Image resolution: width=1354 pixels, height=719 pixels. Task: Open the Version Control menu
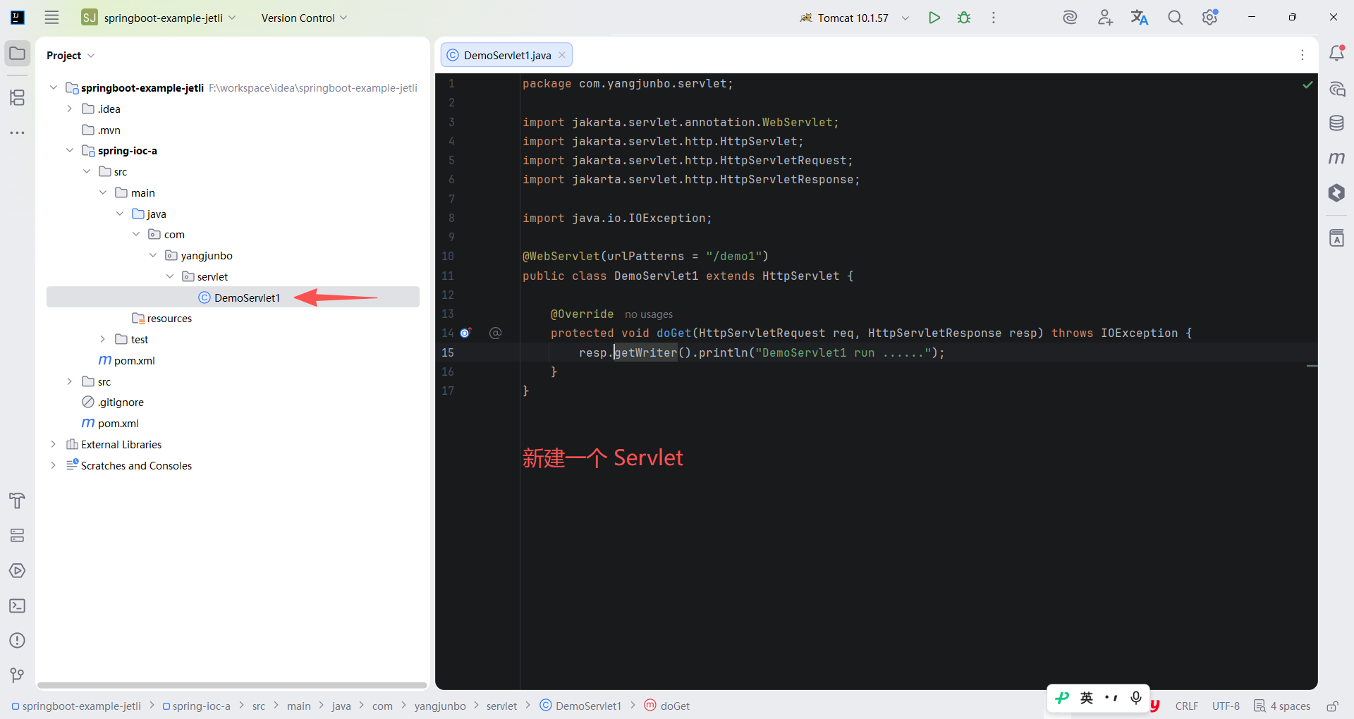click(304, 18)
